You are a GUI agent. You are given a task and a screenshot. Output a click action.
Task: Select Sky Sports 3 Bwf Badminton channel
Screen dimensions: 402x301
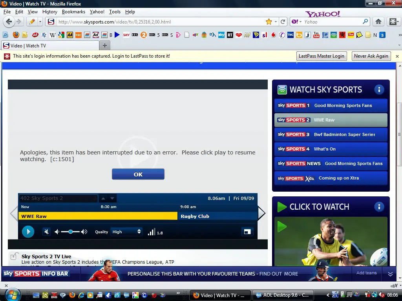tap(331, 134)
